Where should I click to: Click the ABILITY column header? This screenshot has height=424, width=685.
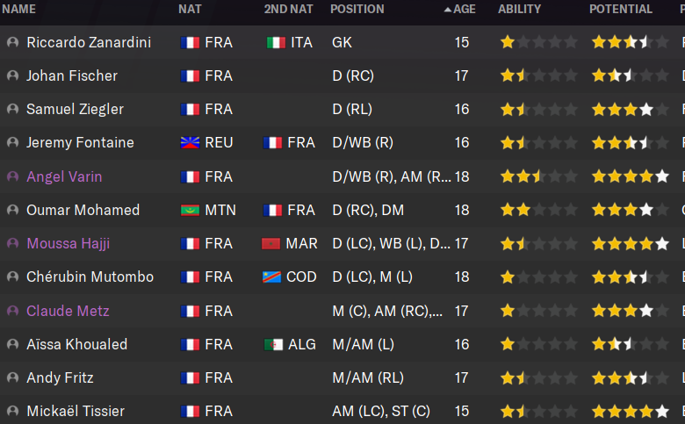coord(519,9)
